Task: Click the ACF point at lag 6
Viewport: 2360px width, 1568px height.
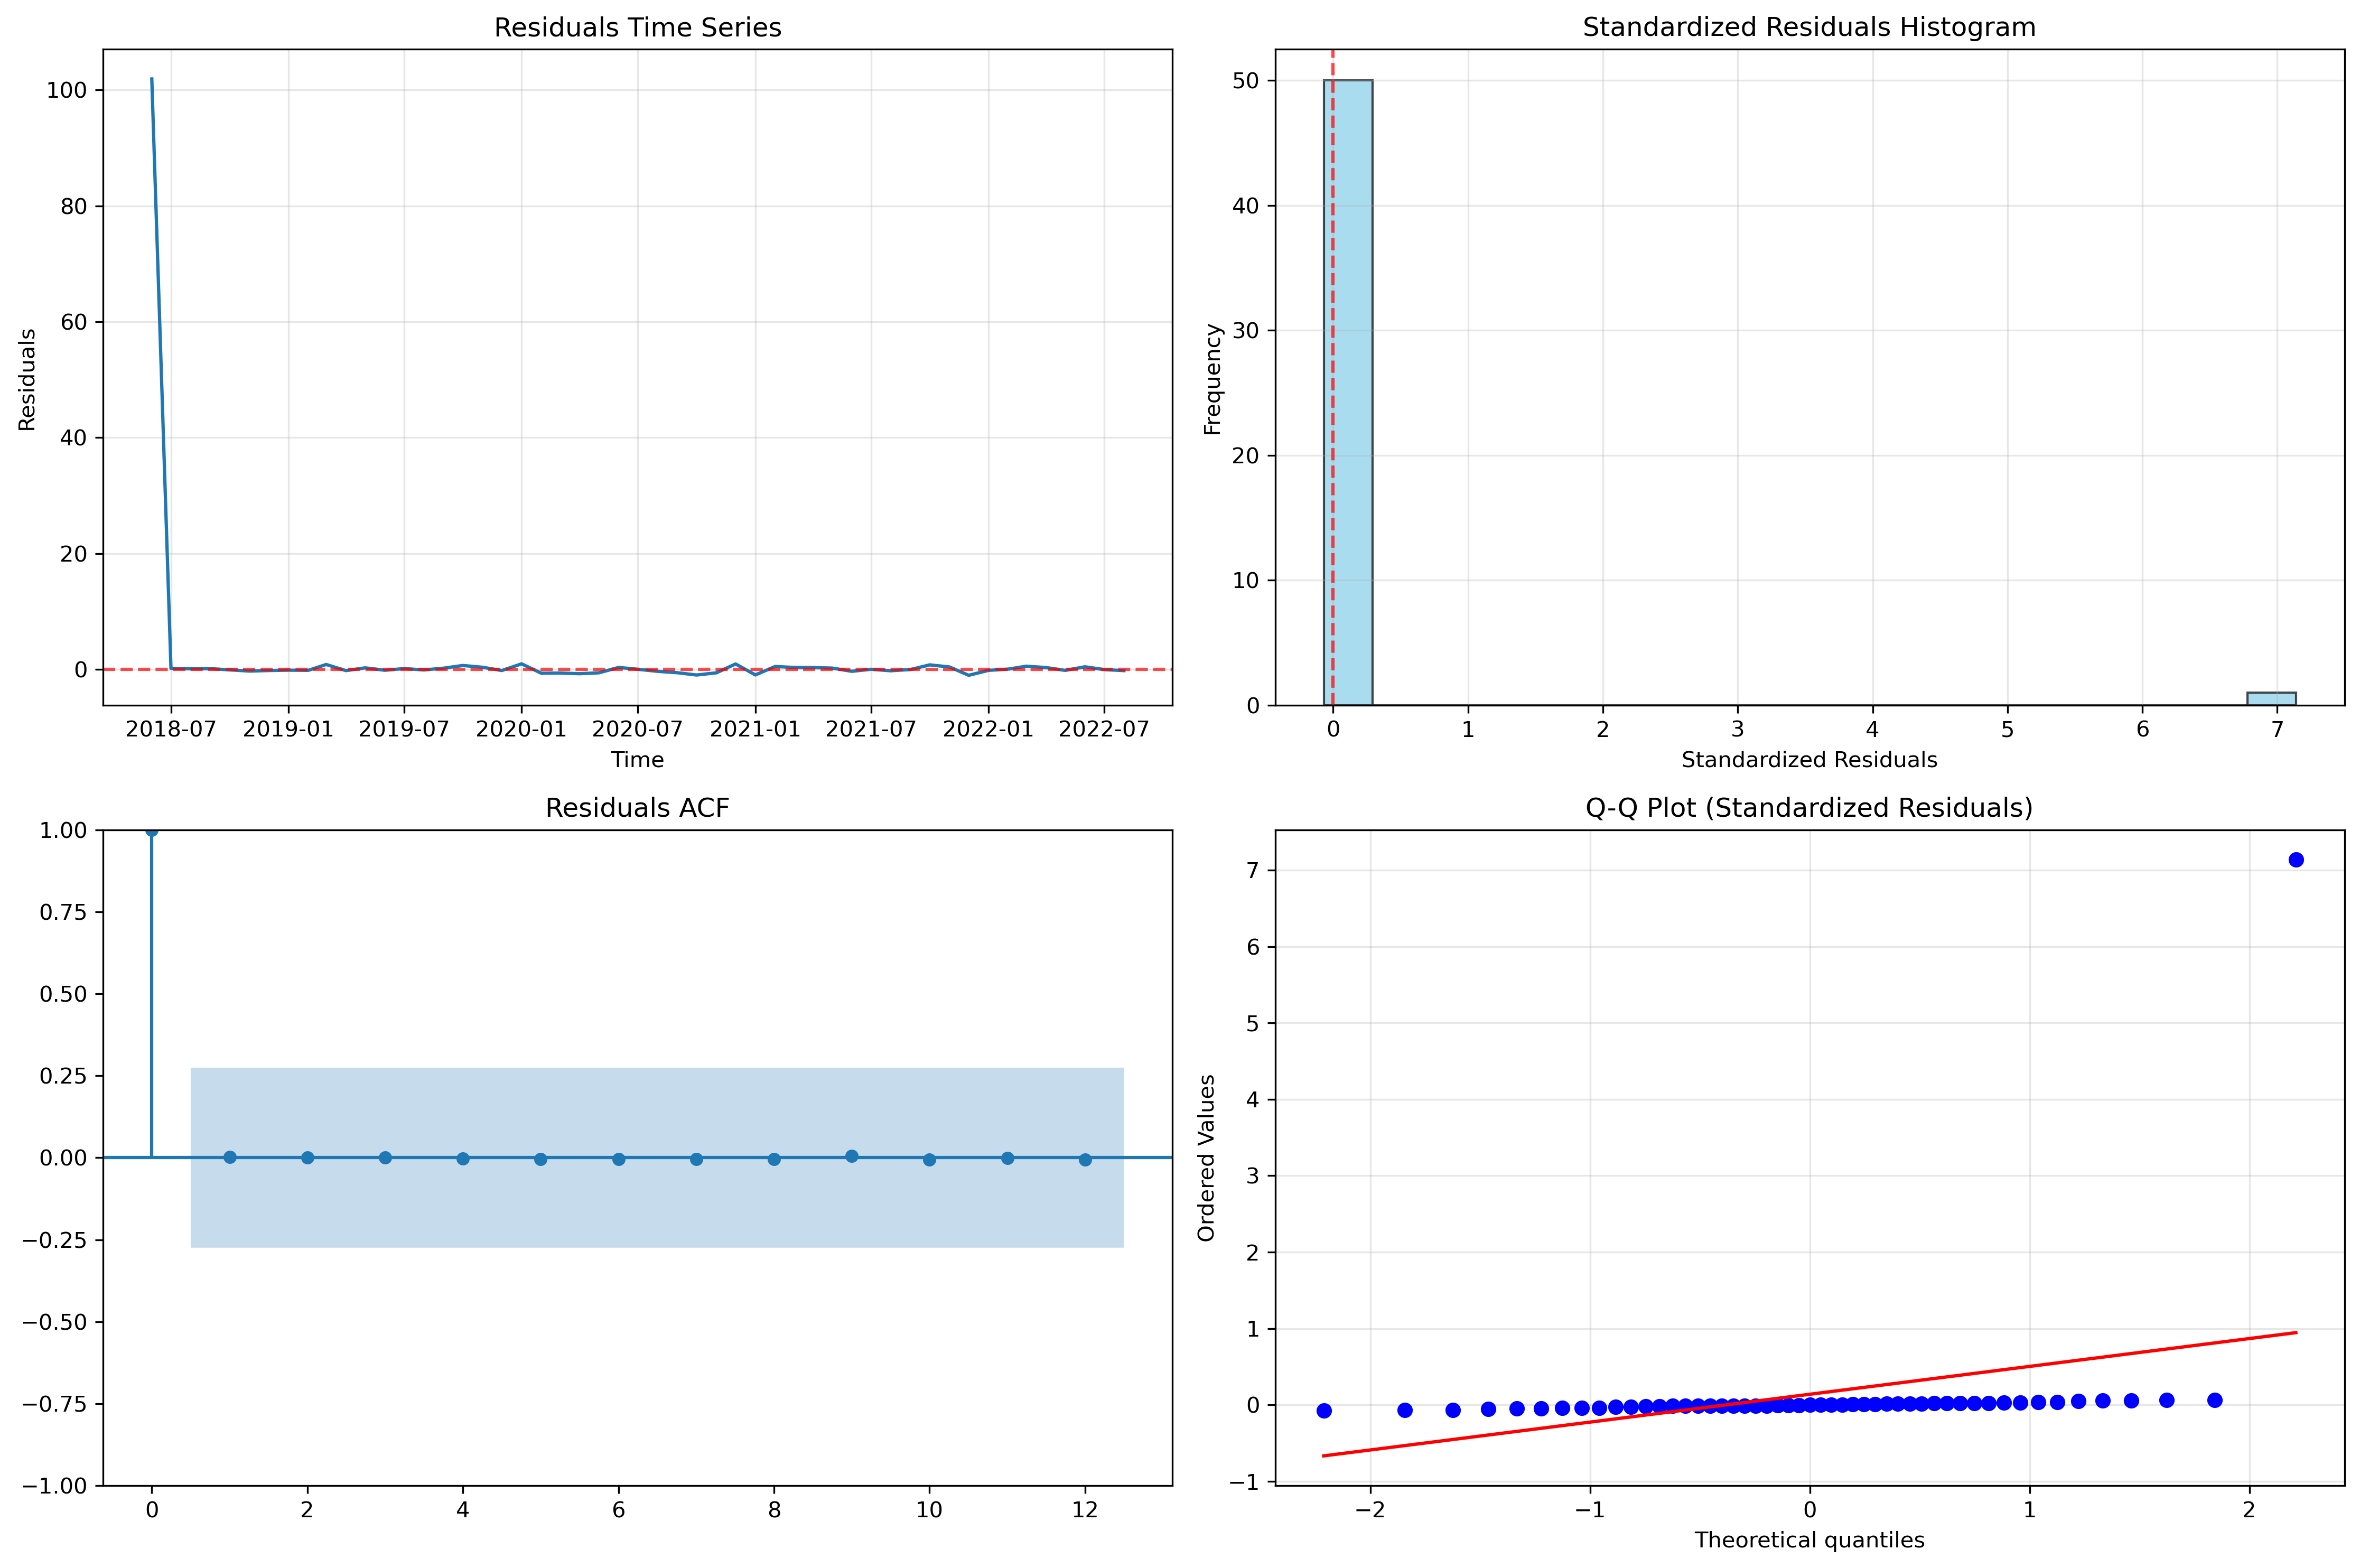Action: (x=619, y=1159)
